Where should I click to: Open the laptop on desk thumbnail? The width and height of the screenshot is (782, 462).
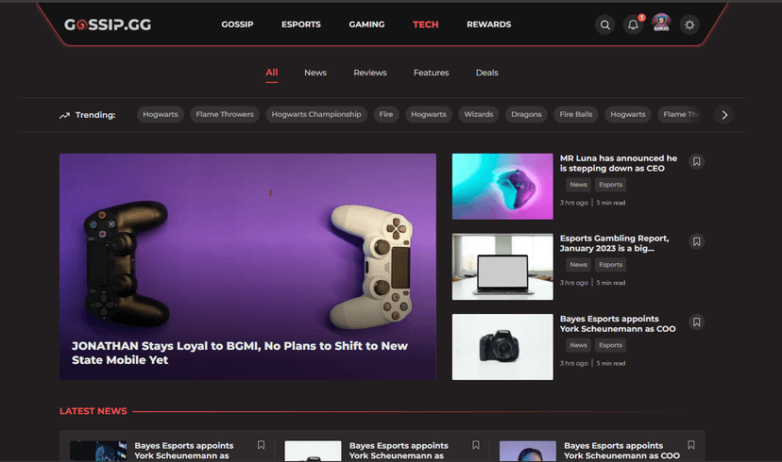coord(502,267)
